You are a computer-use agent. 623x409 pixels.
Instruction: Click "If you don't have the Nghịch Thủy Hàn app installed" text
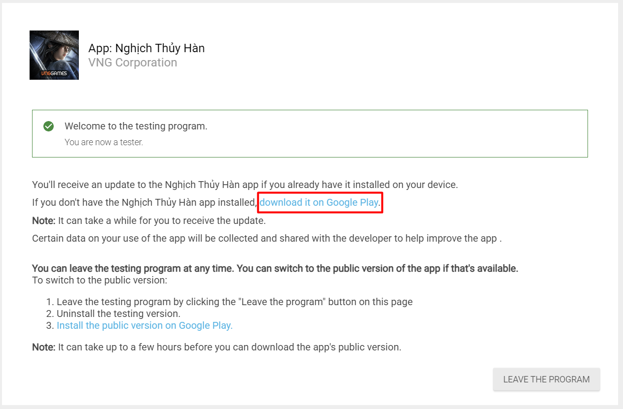click(144, 202)
